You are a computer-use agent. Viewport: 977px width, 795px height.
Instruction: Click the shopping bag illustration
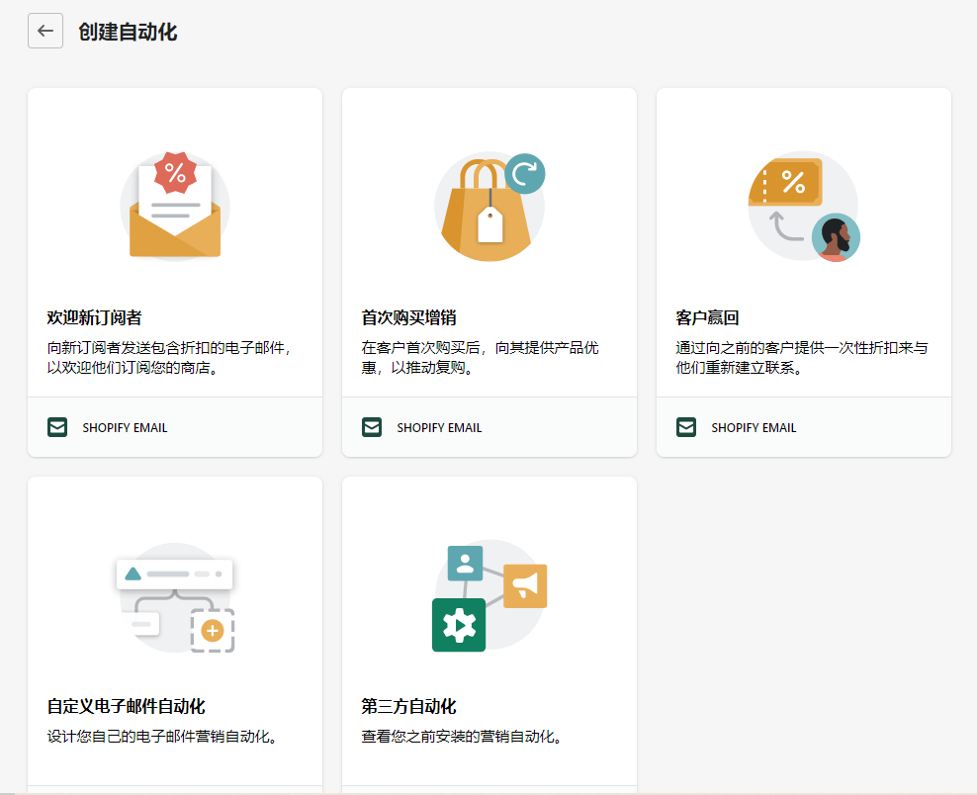[488, 207]
